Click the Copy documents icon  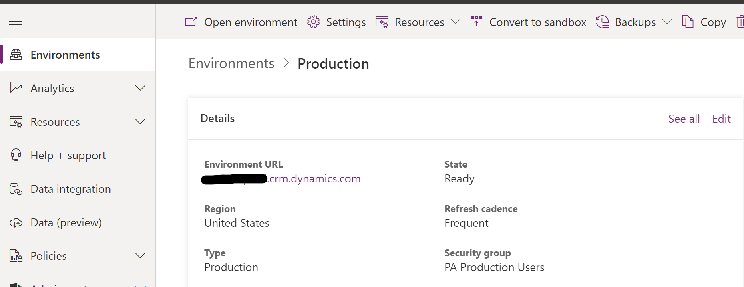pyautogui.click(x=688, y=22)
